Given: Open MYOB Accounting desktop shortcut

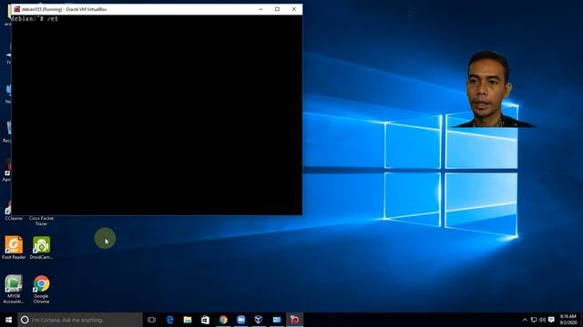Looking at the screenshot, I should coord(14,289).
